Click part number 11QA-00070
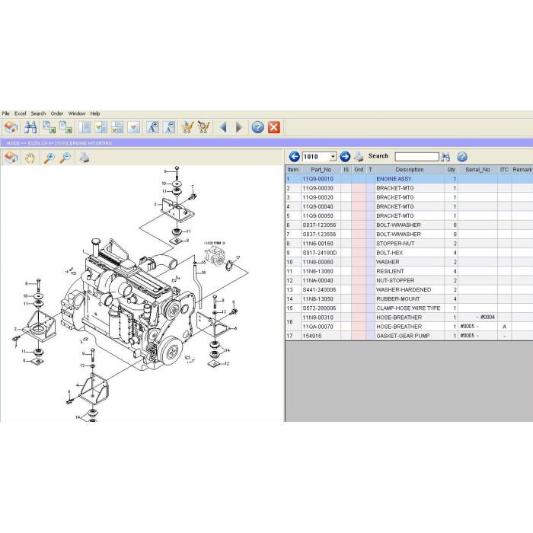This screenshot has width=533, height=533. [318, 327]
